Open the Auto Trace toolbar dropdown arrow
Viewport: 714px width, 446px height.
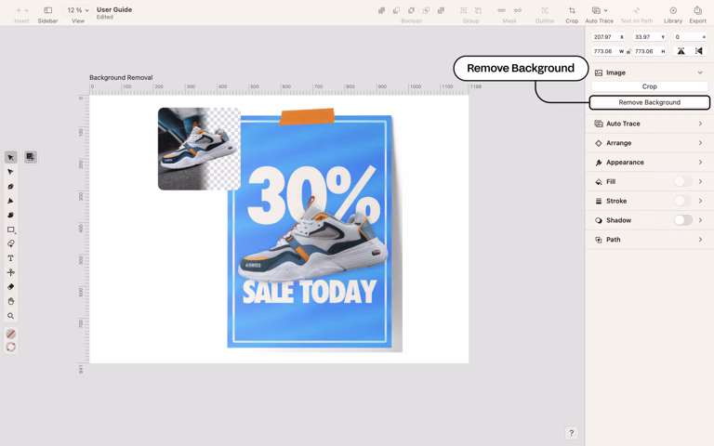click(605, 10)
